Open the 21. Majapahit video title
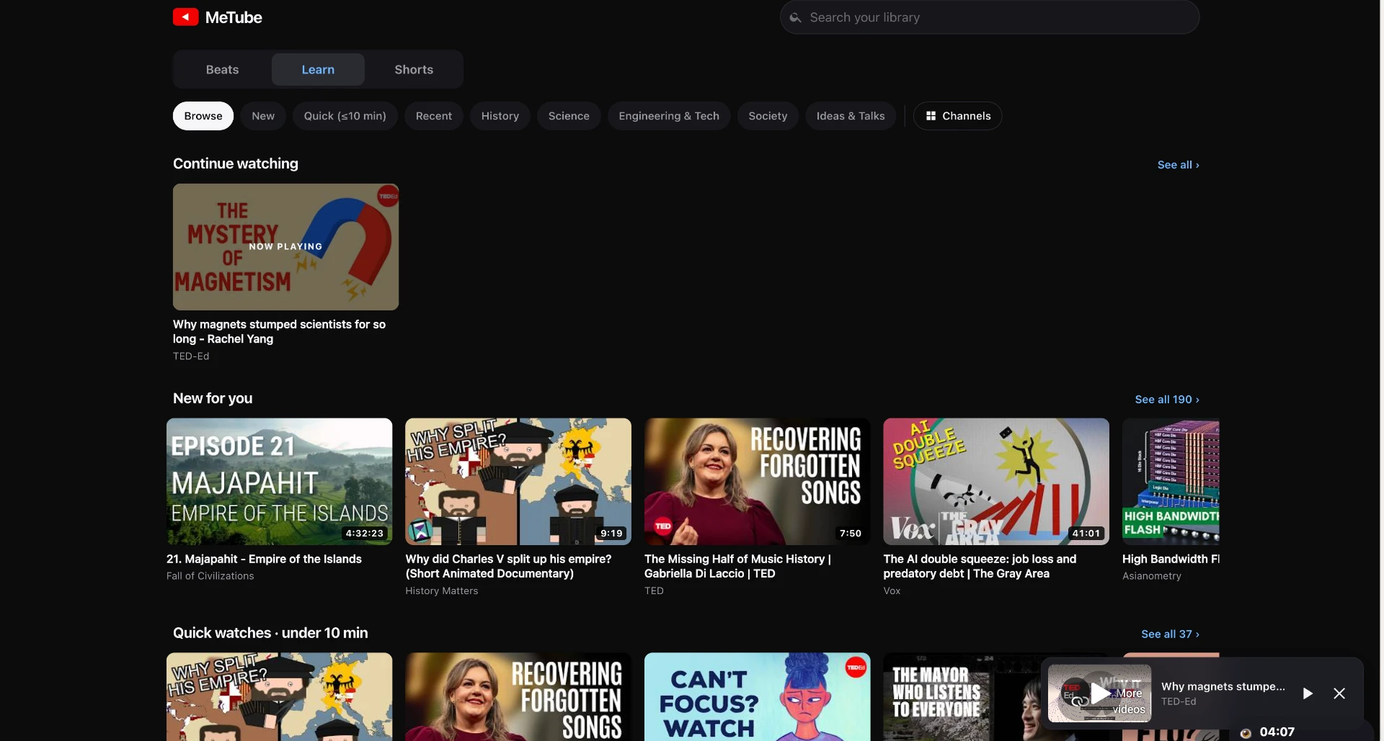 tap(264, 560)
